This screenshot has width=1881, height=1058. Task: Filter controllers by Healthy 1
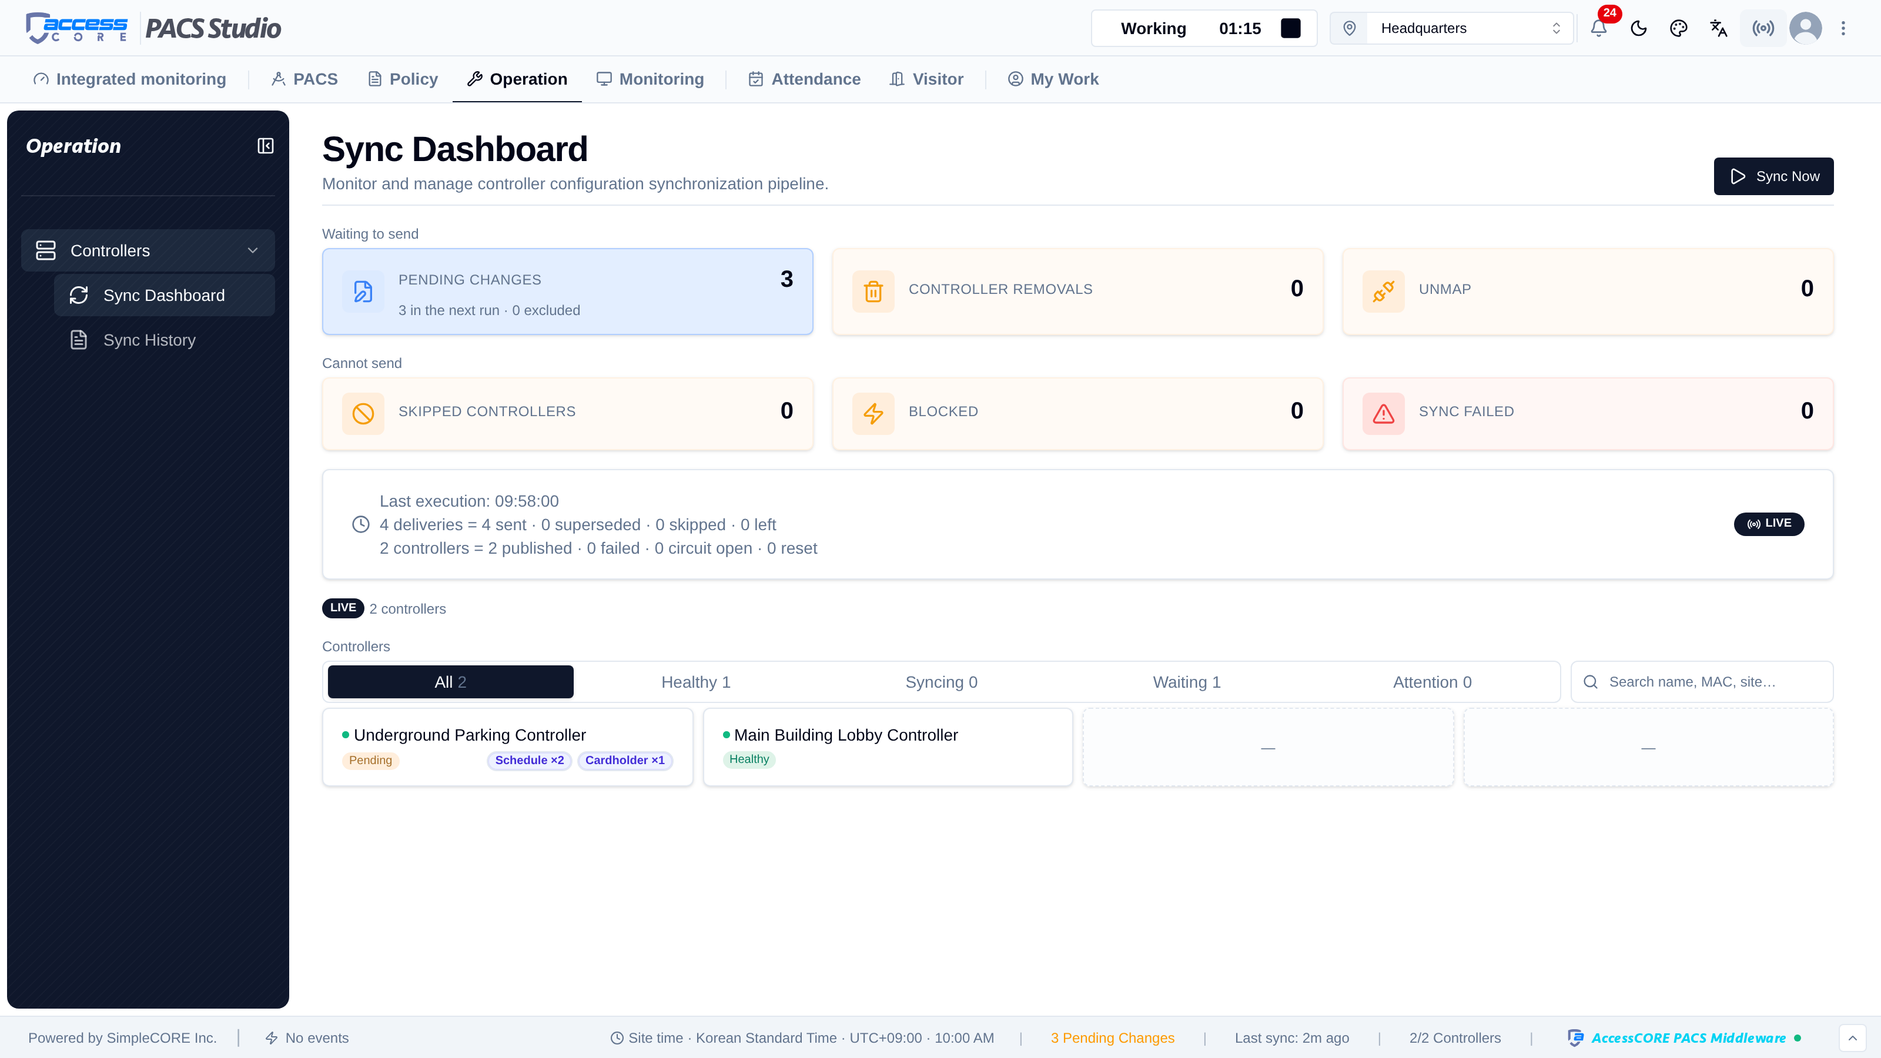click(x=696, y=682)
